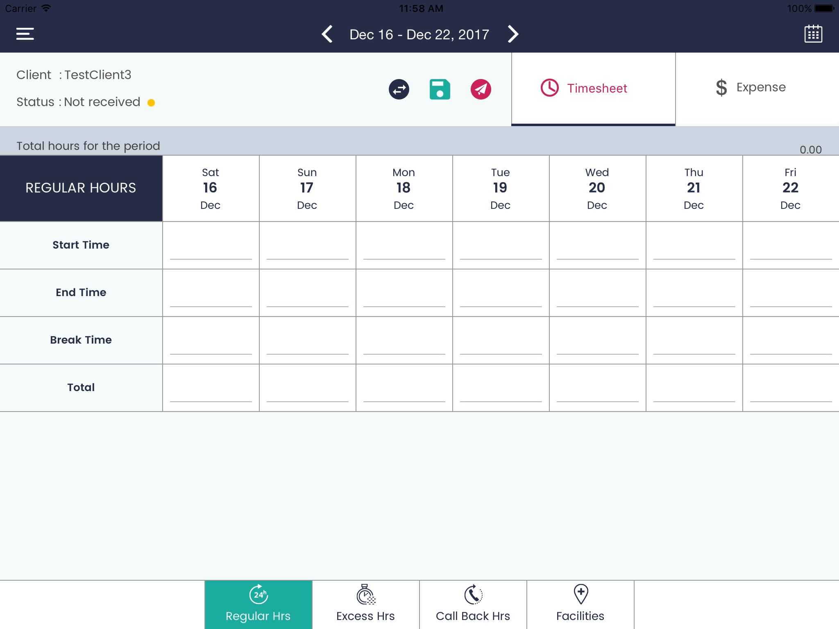Click the yellow status indicator dot
This screenshot has width=839, height=629.
(x=151, y=102)
